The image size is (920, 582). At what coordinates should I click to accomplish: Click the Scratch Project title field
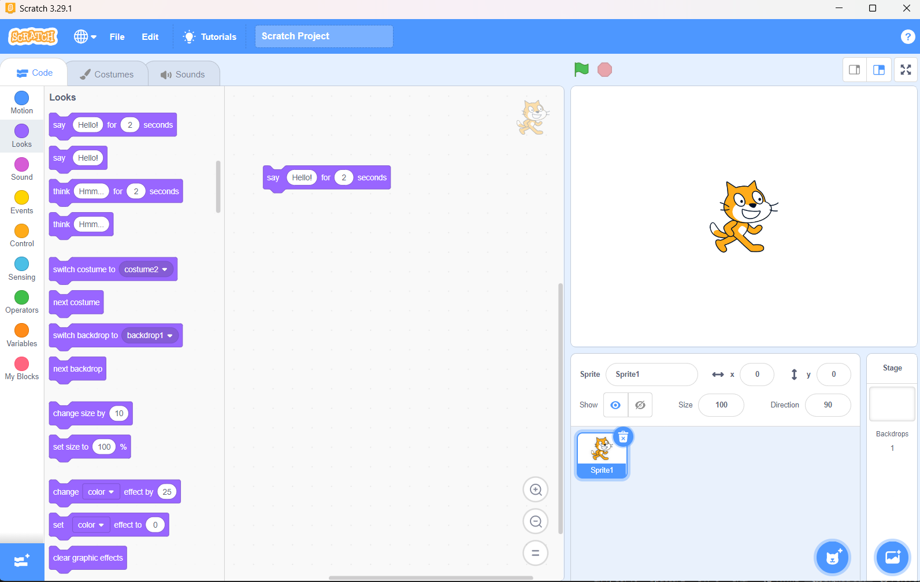pyautogui.click(x=324, y=36)
